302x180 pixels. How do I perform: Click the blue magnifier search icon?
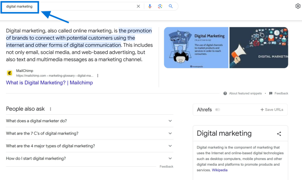(170, 6)
